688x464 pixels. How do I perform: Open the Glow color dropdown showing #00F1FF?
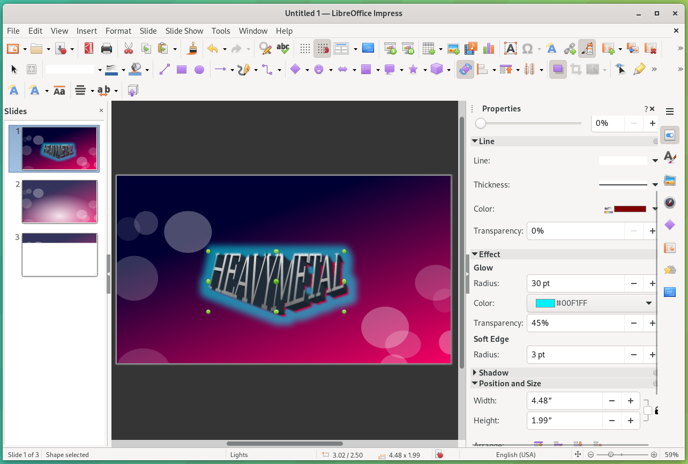coord(649,303)
